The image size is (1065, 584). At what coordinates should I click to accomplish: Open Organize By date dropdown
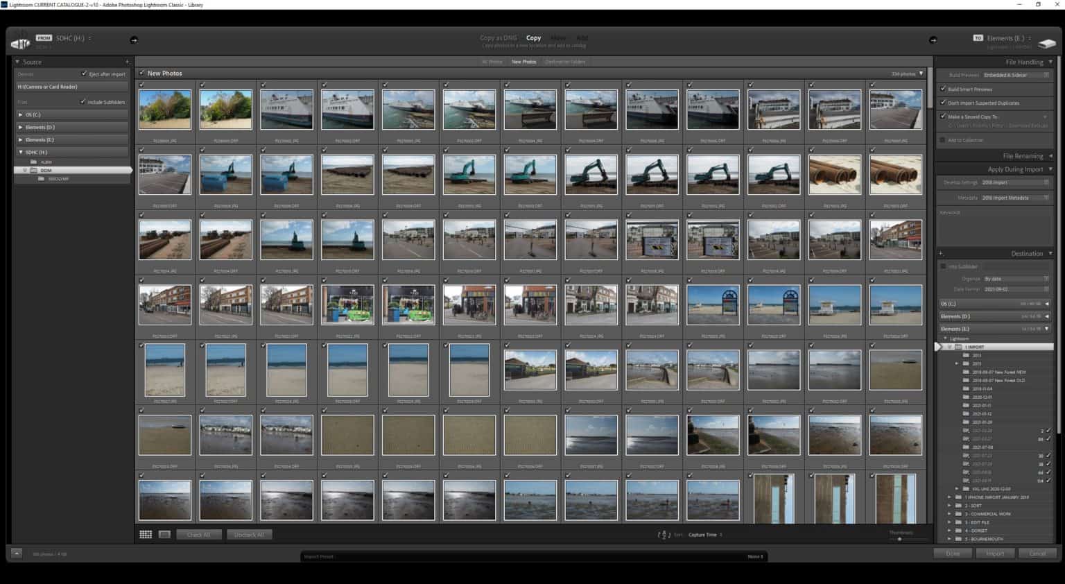(x=1016, y=279)
